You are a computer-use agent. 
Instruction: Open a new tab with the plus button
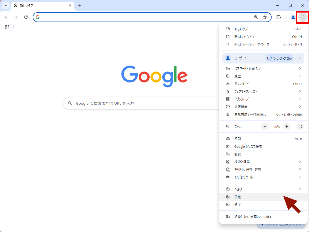(x=80, y=5)
